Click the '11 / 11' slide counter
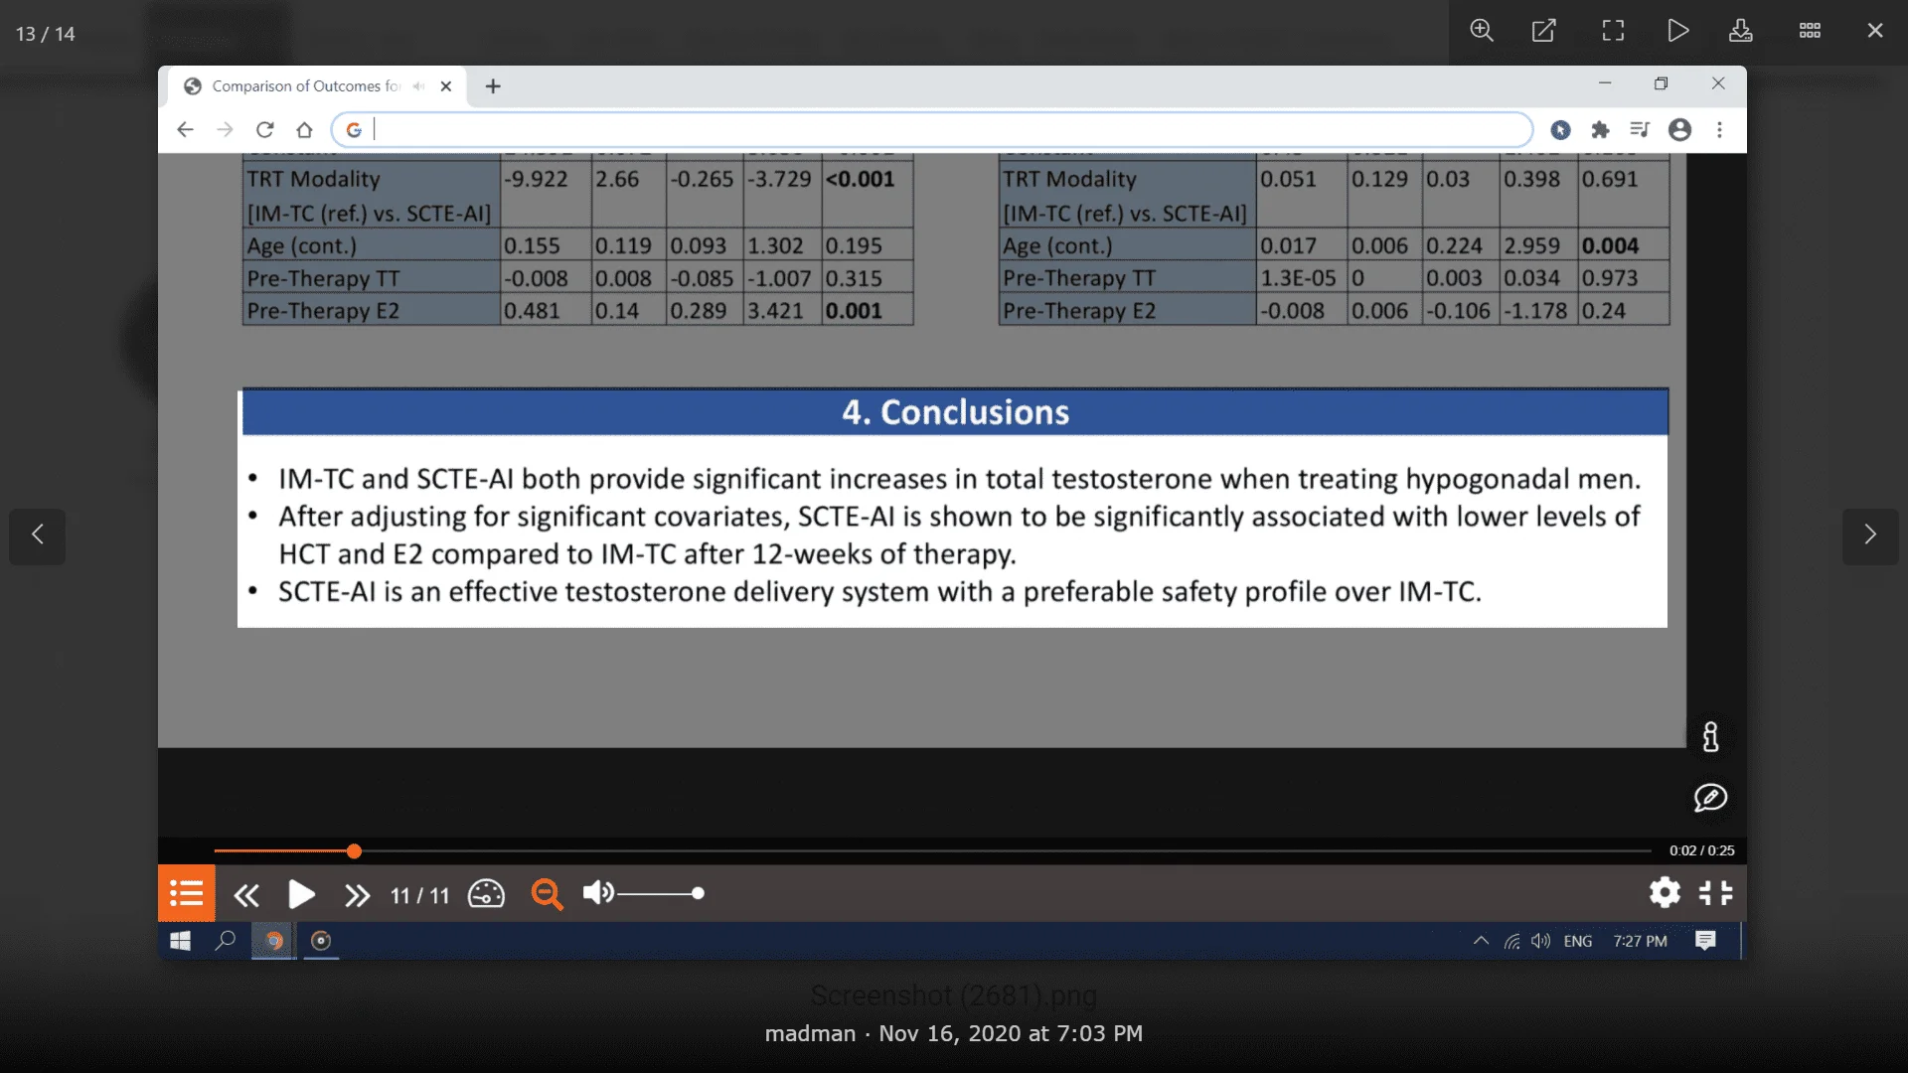The height and width of the screenshot is (1073, 1908). (419, 896)
